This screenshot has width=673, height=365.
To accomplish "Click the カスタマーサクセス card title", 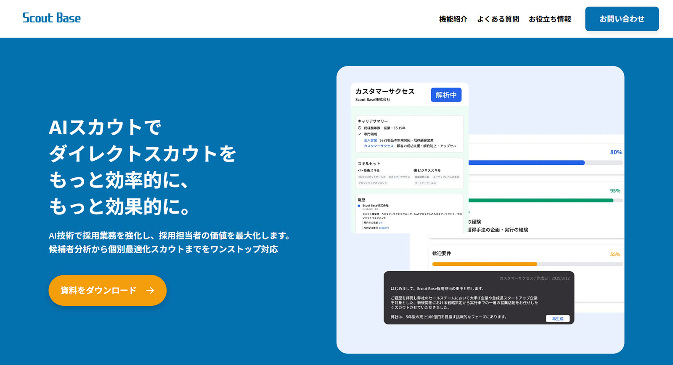I will (x=385, y=91).
